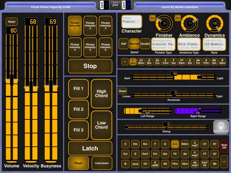This screenshot has width=231, height=173.
Task: Select Phrase Intensity 1
Action: click(x=75, y=25)
